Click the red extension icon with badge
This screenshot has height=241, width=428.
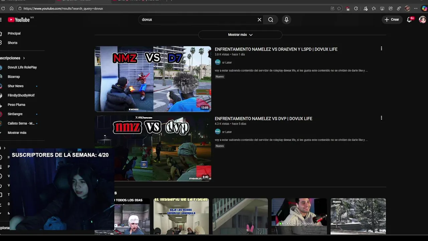348,8
